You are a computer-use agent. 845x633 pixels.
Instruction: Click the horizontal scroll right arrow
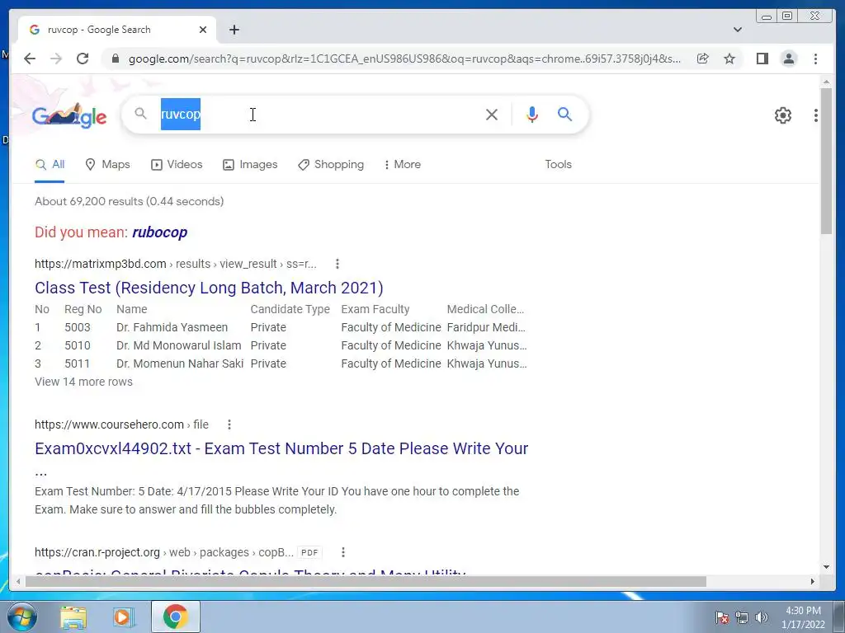pyautogui.click(x=813, y=581)
